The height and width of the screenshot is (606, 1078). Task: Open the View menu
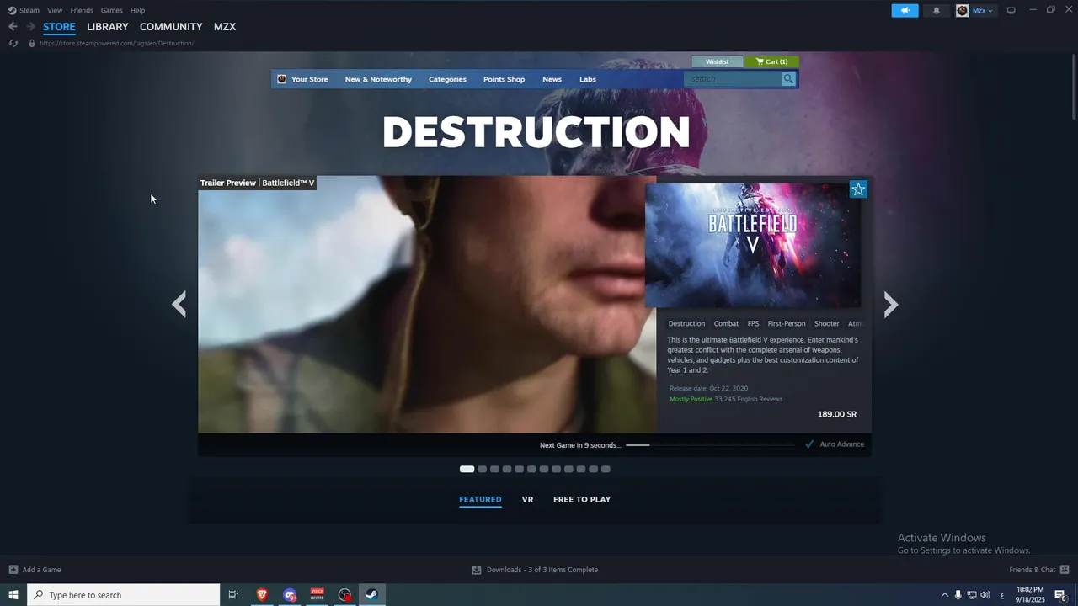[x=55, y=11]
